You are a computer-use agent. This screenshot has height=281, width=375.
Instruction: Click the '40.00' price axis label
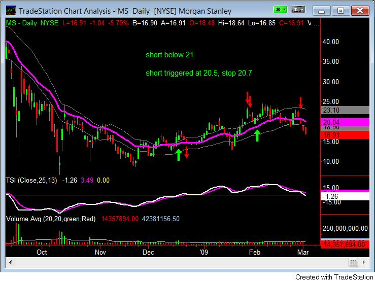tap(331, 42)
